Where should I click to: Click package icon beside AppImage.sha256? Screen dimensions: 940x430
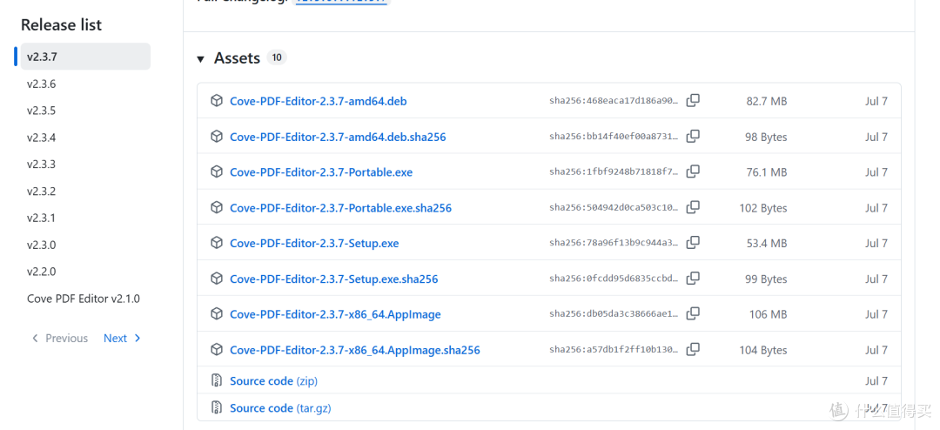(x=217, y=349)
